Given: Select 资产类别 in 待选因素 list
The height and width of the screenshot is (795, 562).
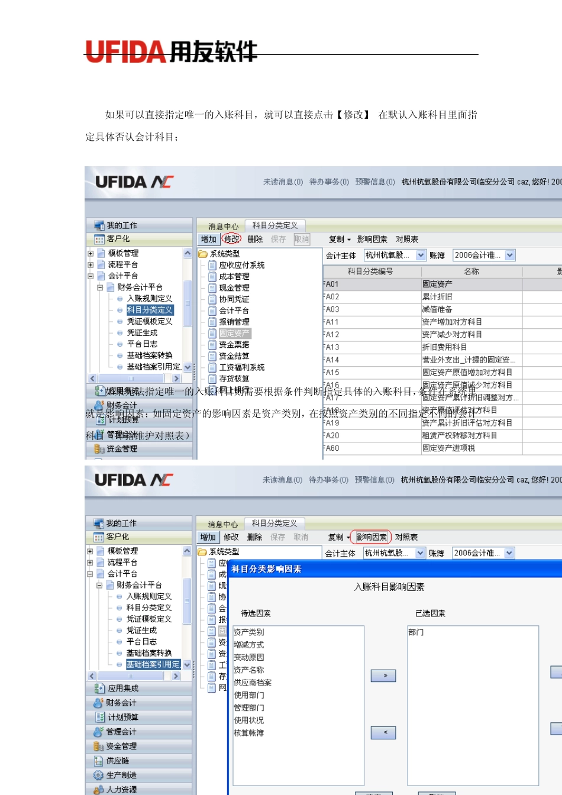Looking at the screenshot, I should (x=249, y=632).
